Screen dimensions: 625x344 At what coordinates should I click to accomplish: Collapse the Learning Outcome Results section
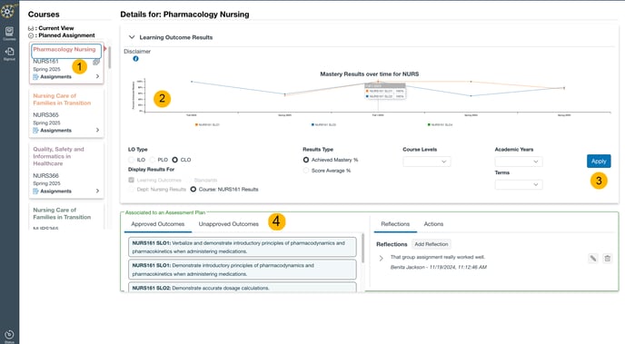coord(132,37)
